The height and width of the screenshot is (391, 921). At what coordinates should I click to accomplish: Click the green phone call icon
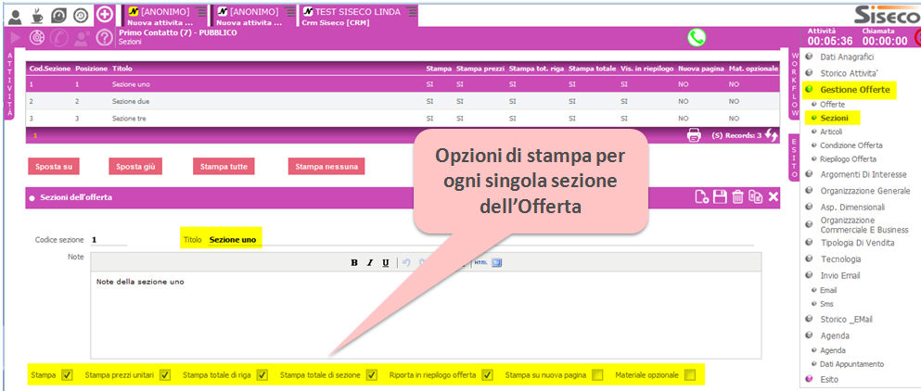[696, 38]
